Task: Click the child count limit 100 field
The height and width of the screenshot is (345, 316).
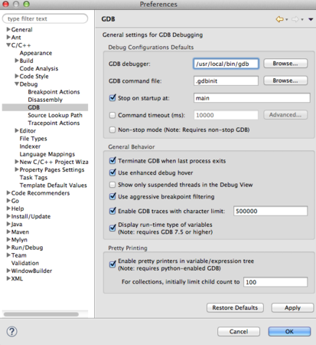Action: (x=275, y=282)
